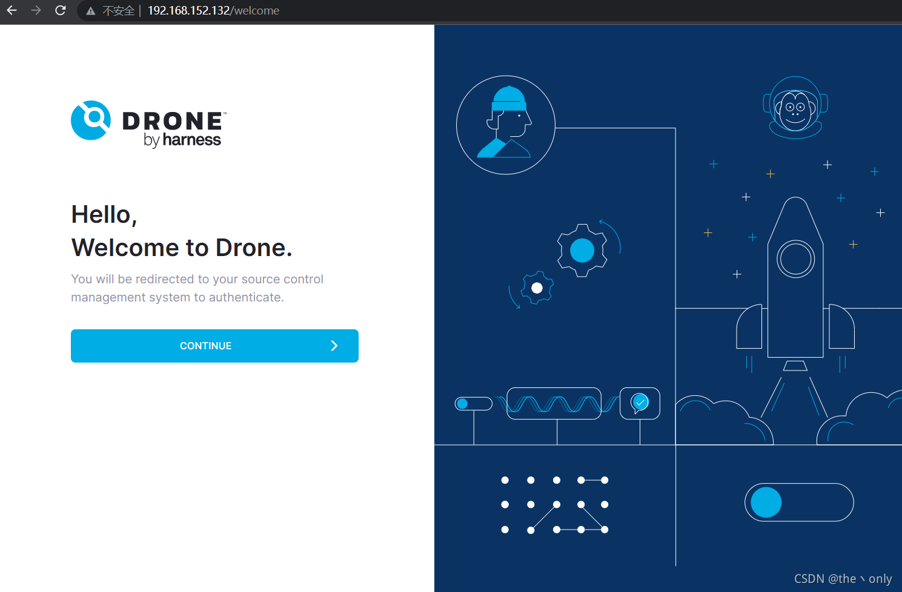902x592 pixels.
Task: Click the chevron arrow inside CONTINUE button
Action: (334, 346)
